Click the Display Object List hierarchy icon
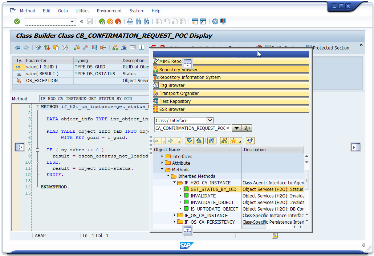Viewport: 374px width, 256px height. point(115,48)
